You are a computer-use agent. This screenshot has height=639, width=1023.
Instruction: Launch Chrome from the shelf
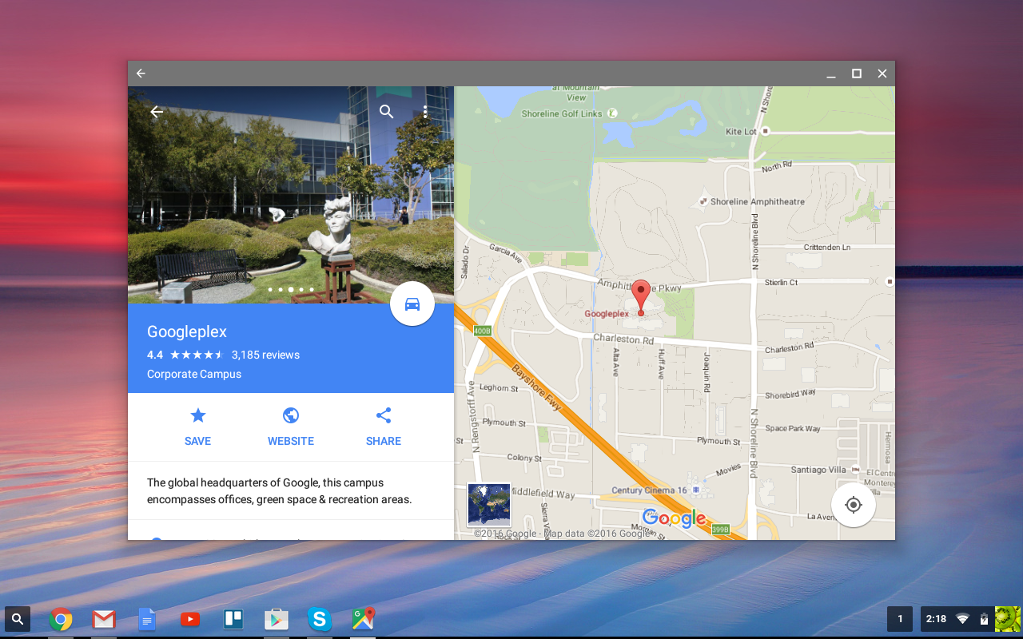tap(61, 619)
